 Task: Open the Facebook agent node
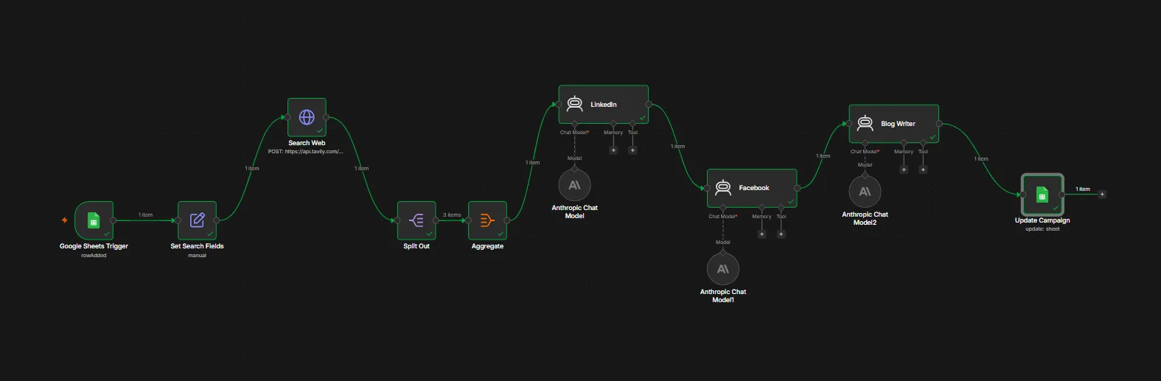(x=752, y=188)
